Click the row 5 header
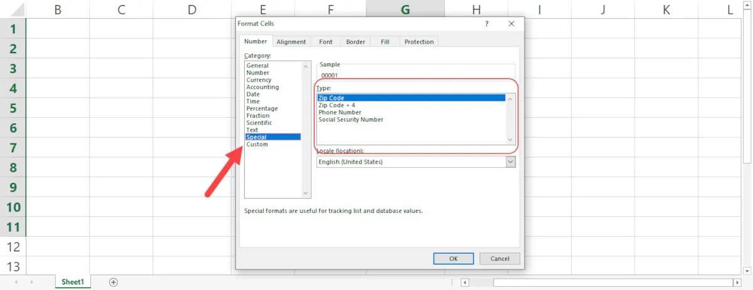753x290 pixels. point(13,108)
